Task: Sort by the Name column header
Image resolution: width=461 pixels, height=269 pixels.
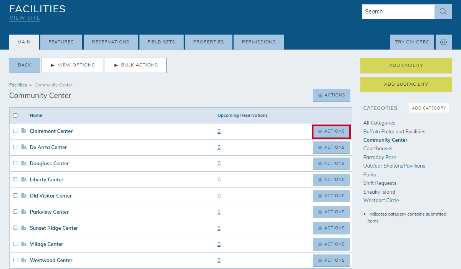Action: pyautogui.click(x=36, y=115)
